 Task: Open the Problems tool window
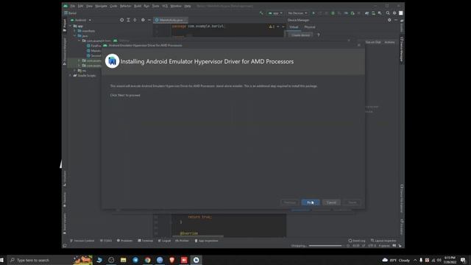(124, 241)
